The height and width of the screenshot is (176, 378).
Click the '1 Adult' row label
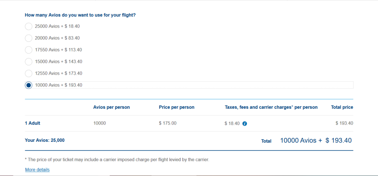(x=33, y=123)
